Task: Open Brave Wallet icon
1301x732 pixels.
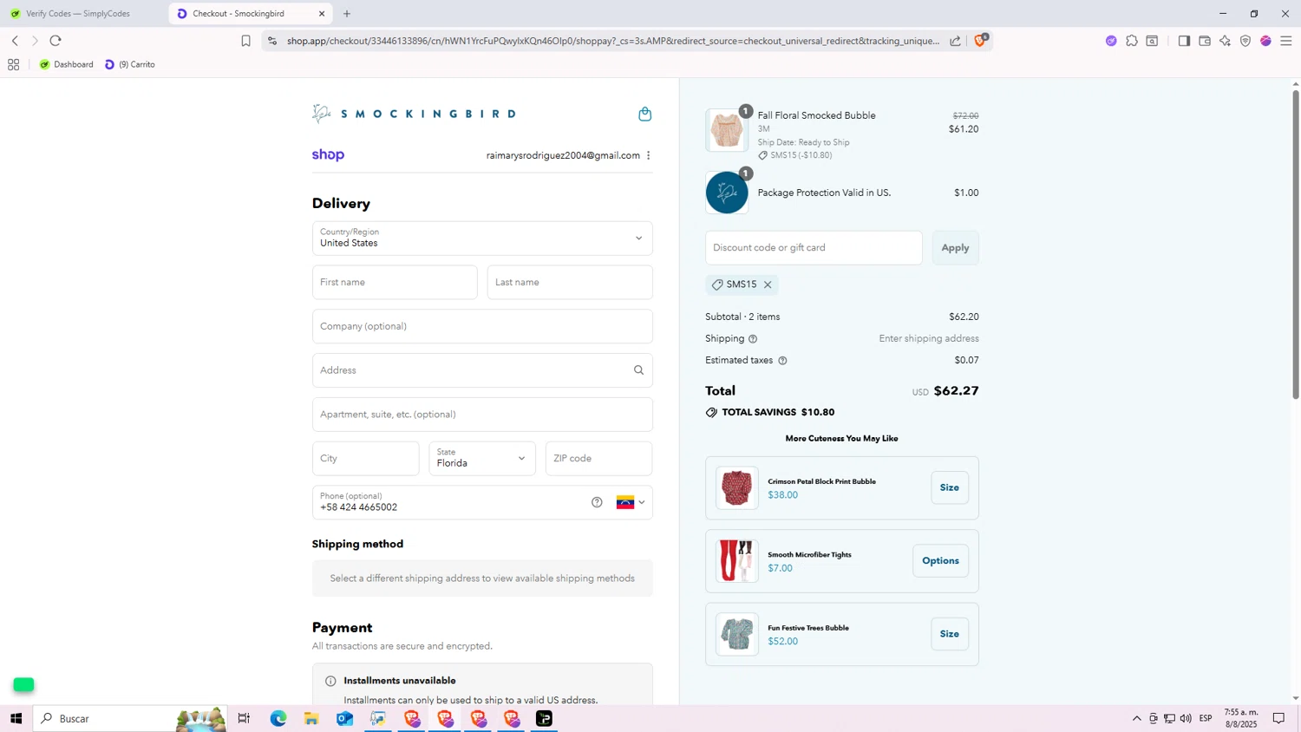Action: click(x=1205, y=41)
